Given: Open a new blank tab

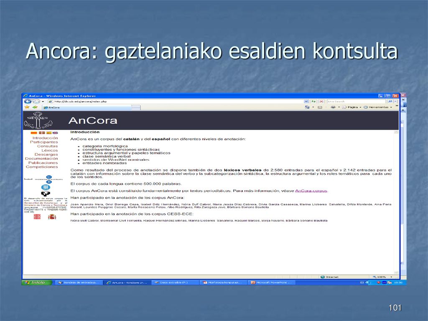Looking at the screenshot, I should [136, 107].
